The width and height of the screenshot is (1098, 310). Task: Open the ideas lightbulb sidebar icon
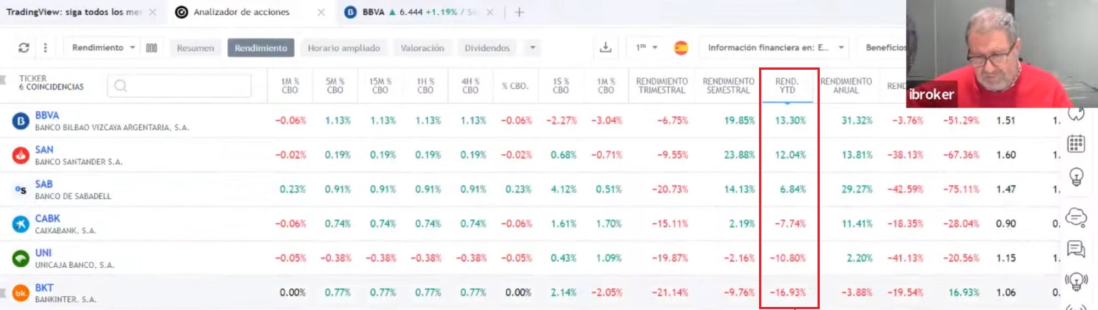tap(1076, 177)
